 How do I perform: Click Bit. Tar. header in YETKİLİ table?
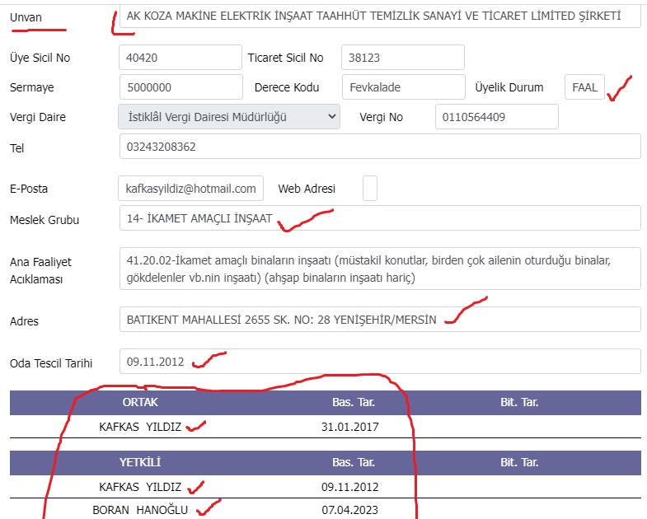[x=519, y=462]
